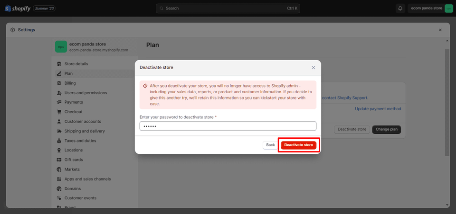Click the Markets globe icon
This screenshot has width=456, height=214.
[x=59, y=169]
